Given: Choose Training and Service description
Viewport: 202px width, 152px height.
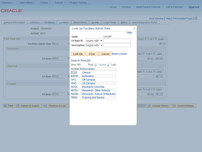Looking at the screenshot, I should click(93, 98).
